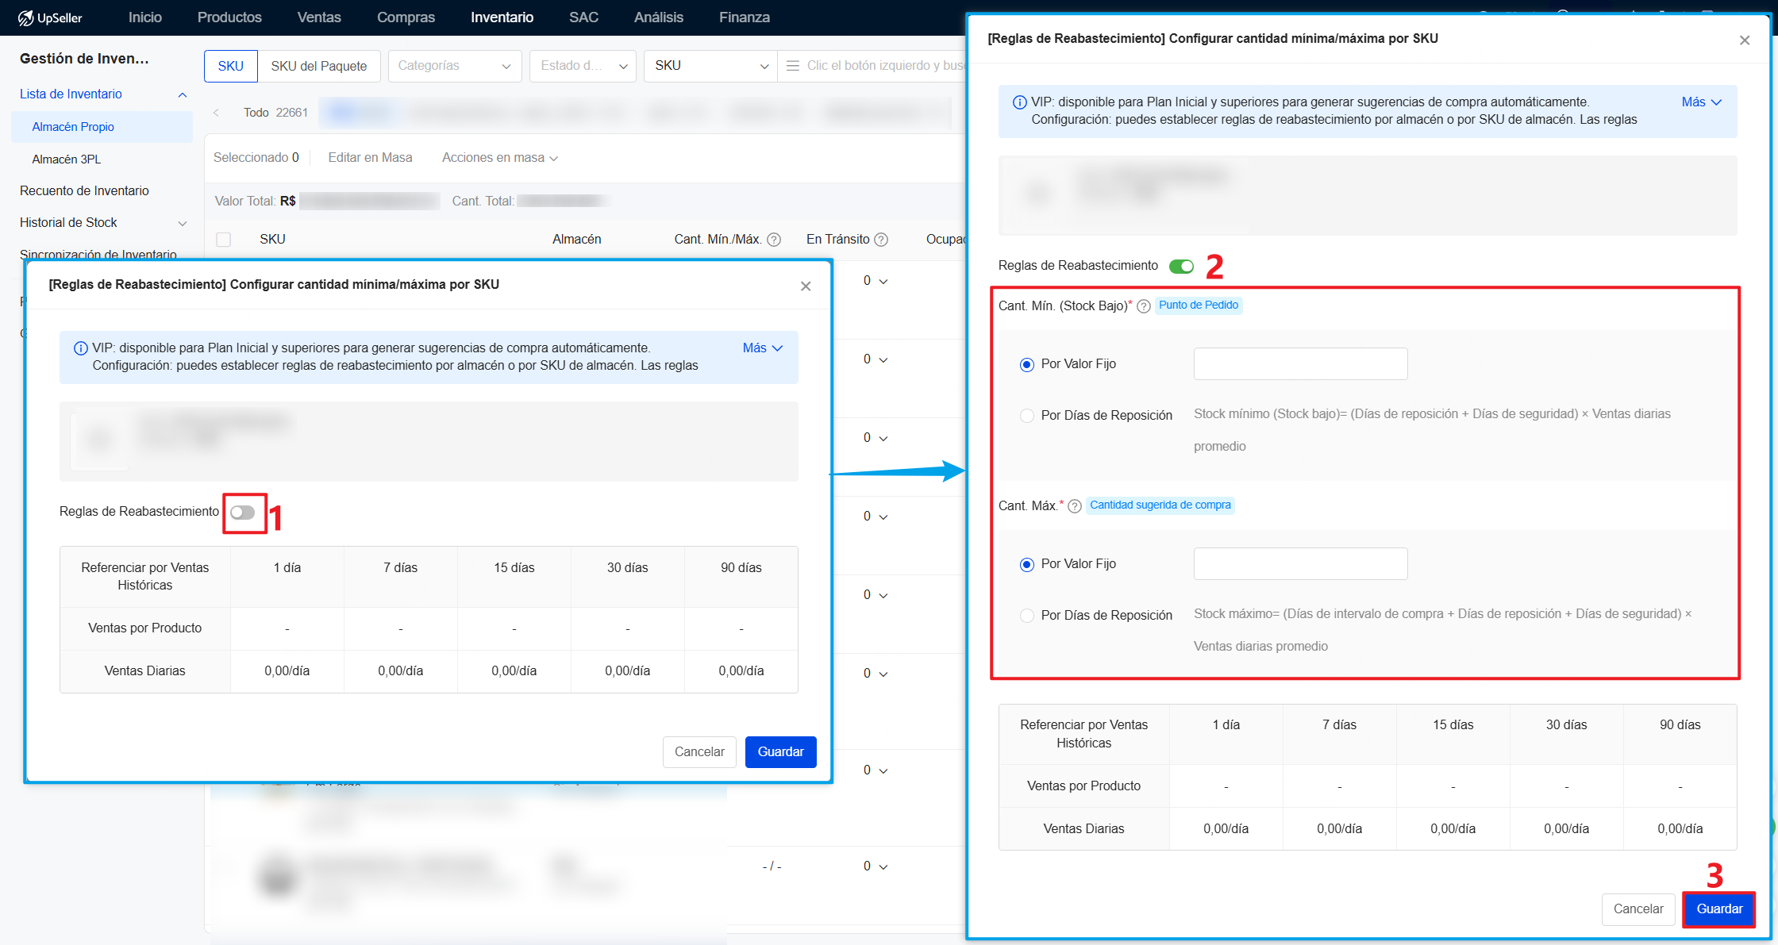The height and width of the screenshot is (945, 1778).
Task: Click help icon beside Cant. Mín./Máx.
Action: 774,240
